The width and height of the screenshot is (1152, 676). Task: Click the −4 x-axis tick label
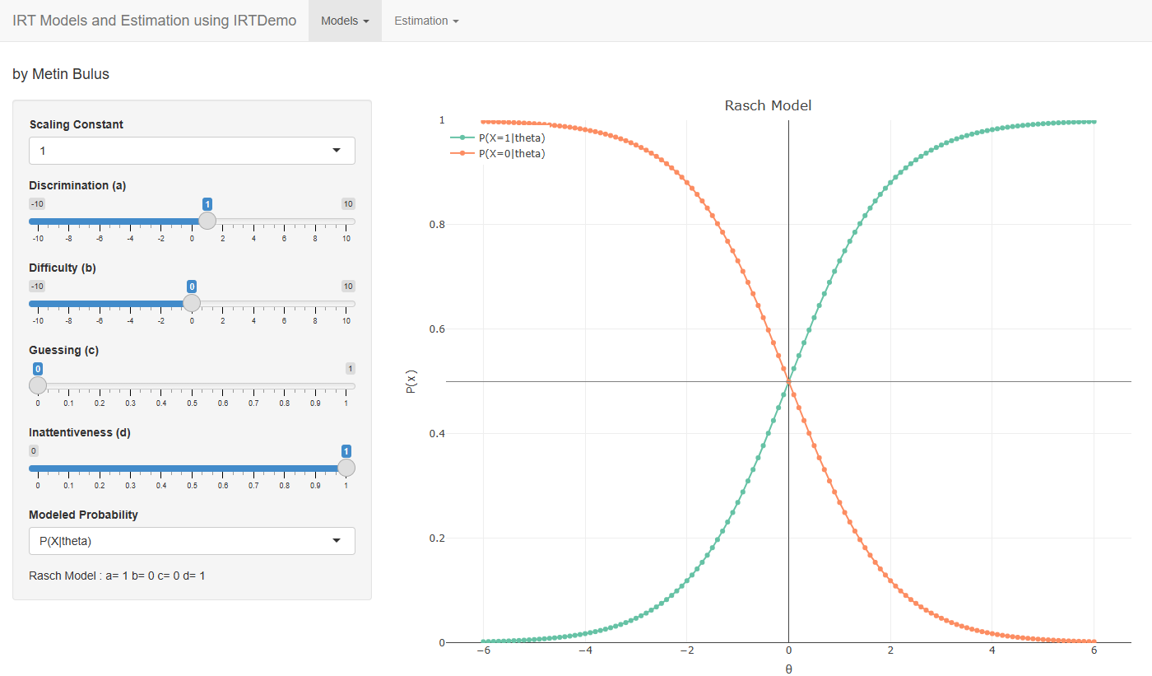point(585,650)
